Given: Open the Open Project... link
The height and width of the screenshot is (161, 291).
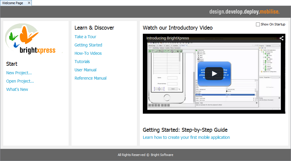Looking at the screenshot, I should coord(20,81).
